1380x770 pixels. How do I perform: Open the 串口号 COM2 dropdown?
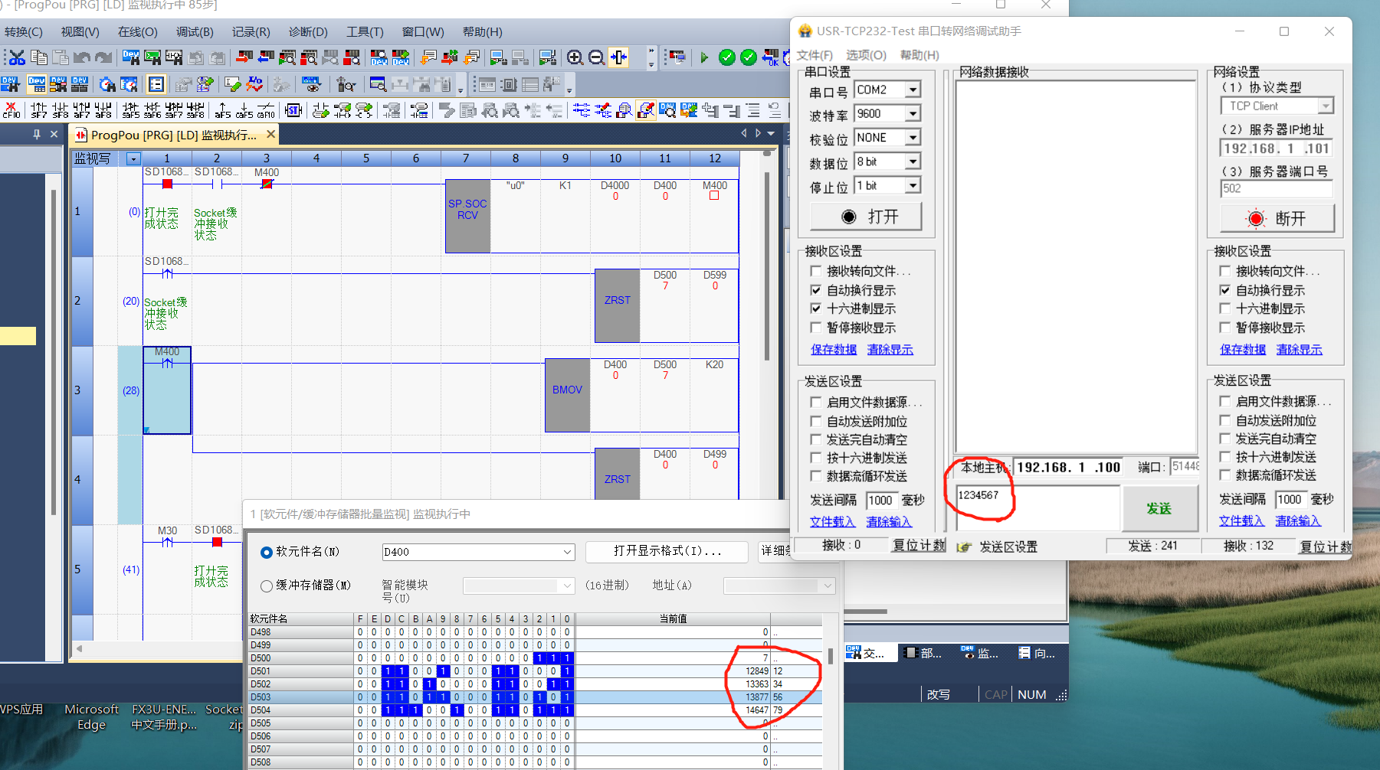coord(913,90)
